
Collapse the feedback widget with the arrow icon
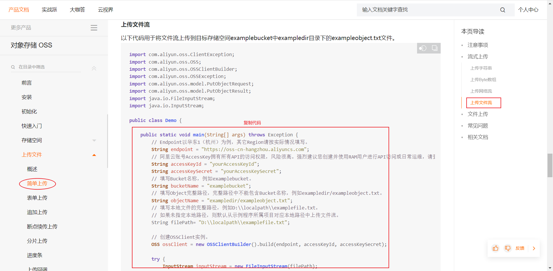[534, 248]
